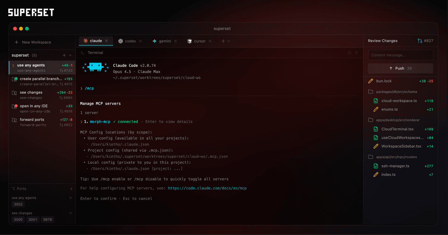This screenshot has height=235, width=448.
Task: Open bun.lock changed file
Action: coord(401,81)
